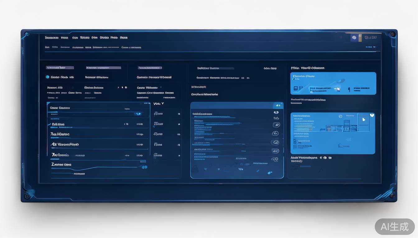The height and width of the screenshot is (238, 418).
Task: Open the first menu item in top bar
Action: tap(52, 38)
